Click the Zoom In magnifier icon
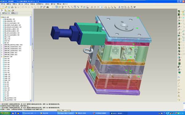 tap(69, 7)
